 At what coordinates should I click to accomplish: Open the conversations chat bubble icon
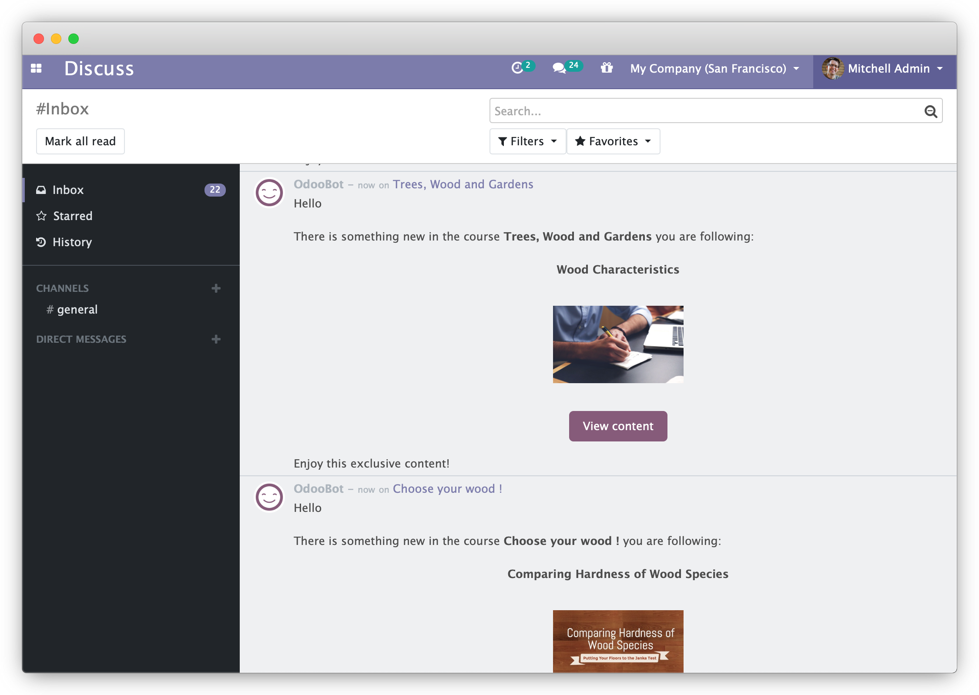pyautogui.click(x=559, y=68)
